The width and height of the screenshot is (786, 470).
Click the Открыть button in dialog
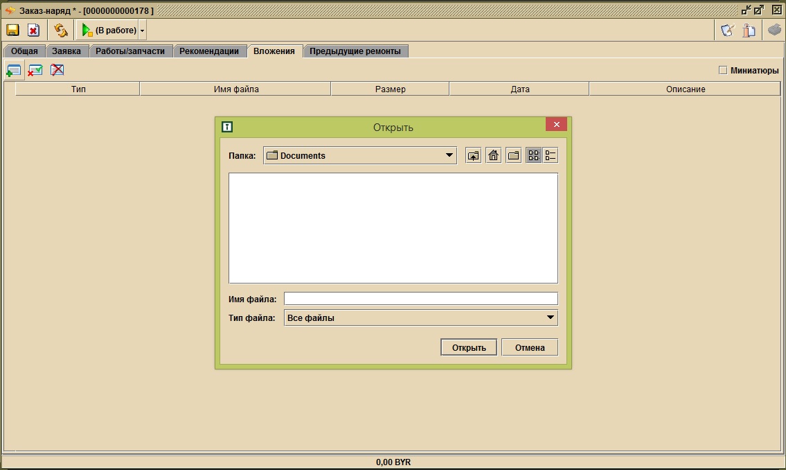coord(469,347)
